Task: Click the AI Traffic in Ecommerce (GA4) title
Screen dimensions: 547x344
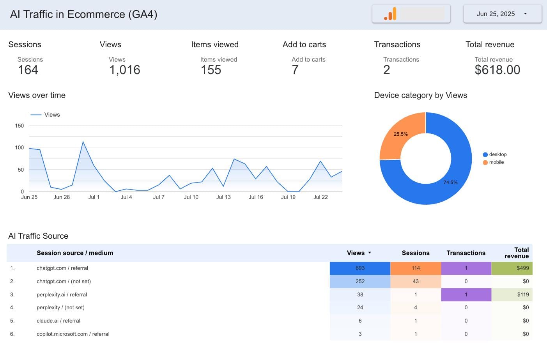Action: pyautogui.click(x=84, y=14)
